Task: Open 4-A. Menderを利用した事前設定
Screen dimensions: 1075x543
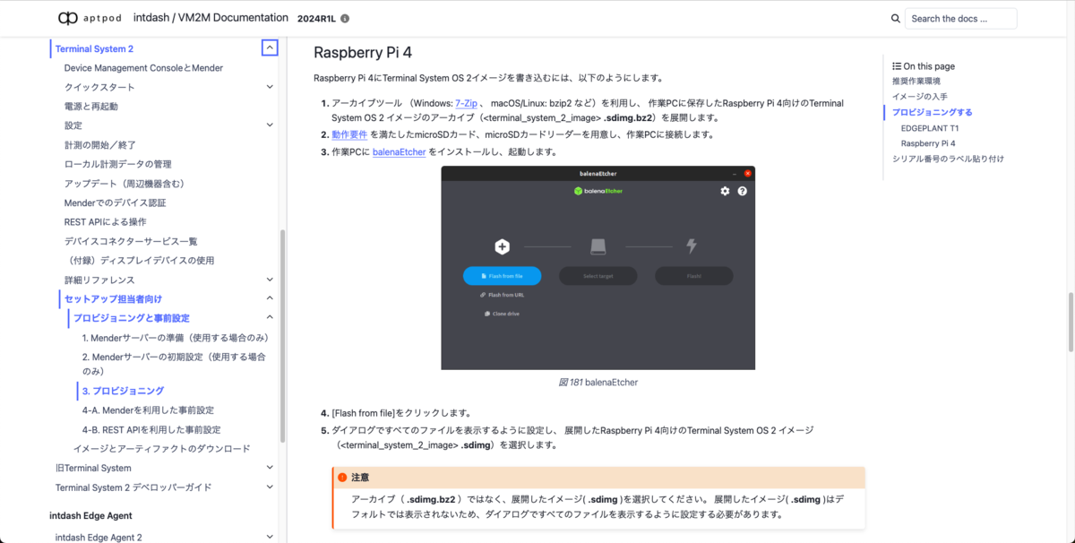Action: tap(148, 410)
